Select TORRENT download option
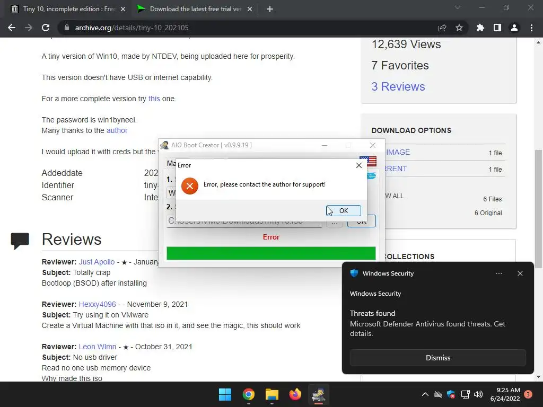This screenshot has width=543, height=407. coord(396,169)
